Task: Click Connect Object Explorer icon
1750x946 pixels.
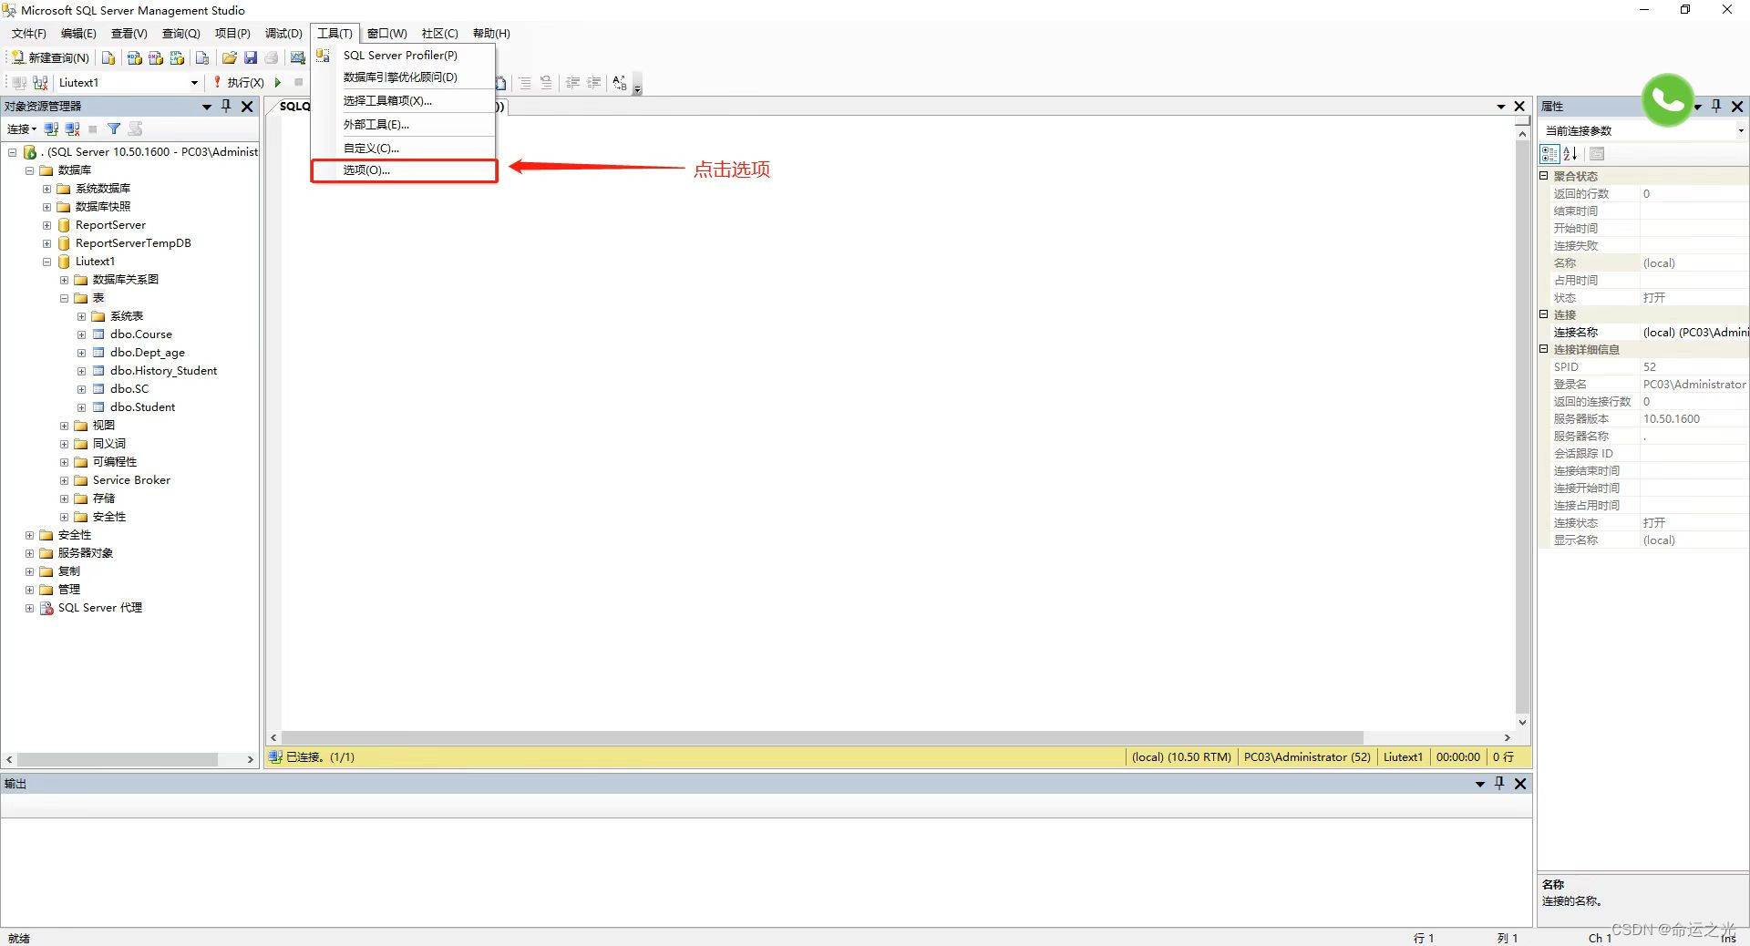Action: point(52,129)
